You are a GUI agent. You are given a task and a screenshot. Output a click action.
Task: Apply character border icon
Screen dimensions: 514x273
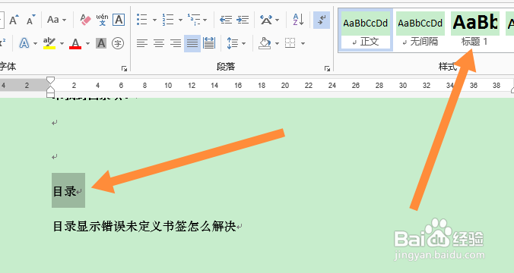[x=119, y=20]
